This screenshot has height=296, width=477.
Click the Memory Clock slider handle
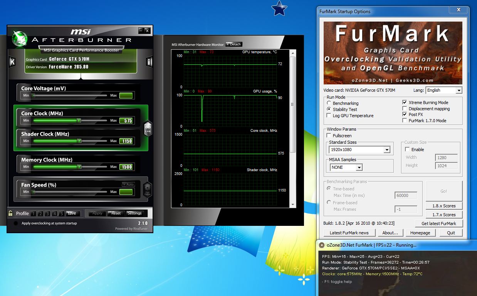coord(79,167)
